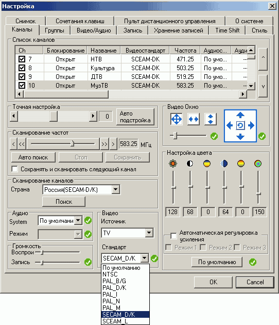Image resolution: width=279 pixels, height=325 pixels.
Task: Move channel up with the ^ button
Action: [x=263, y=59]
